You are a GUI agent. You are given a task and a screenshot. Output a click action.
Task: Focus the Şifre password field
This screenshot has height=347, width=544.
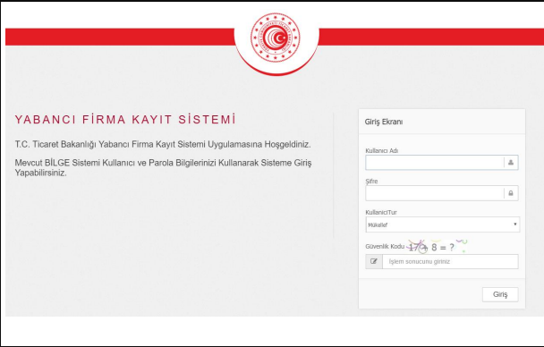click(x=434, y=193)
